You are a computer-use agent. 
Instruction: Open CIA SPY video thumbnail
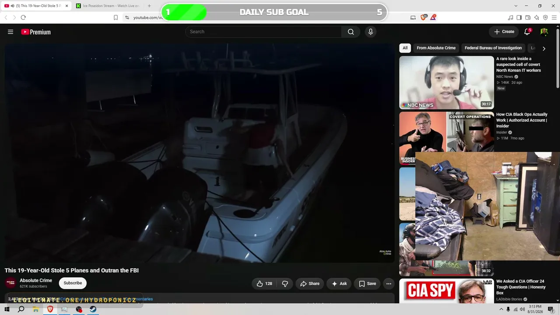(x=446, y=290)
